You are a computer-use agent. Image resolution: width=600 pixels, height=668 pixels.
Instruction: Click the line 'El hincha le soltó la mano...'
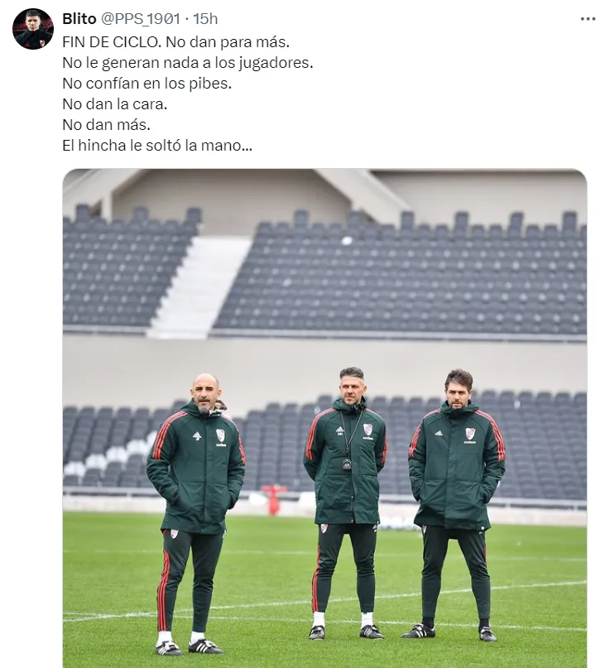coord(157,146)
